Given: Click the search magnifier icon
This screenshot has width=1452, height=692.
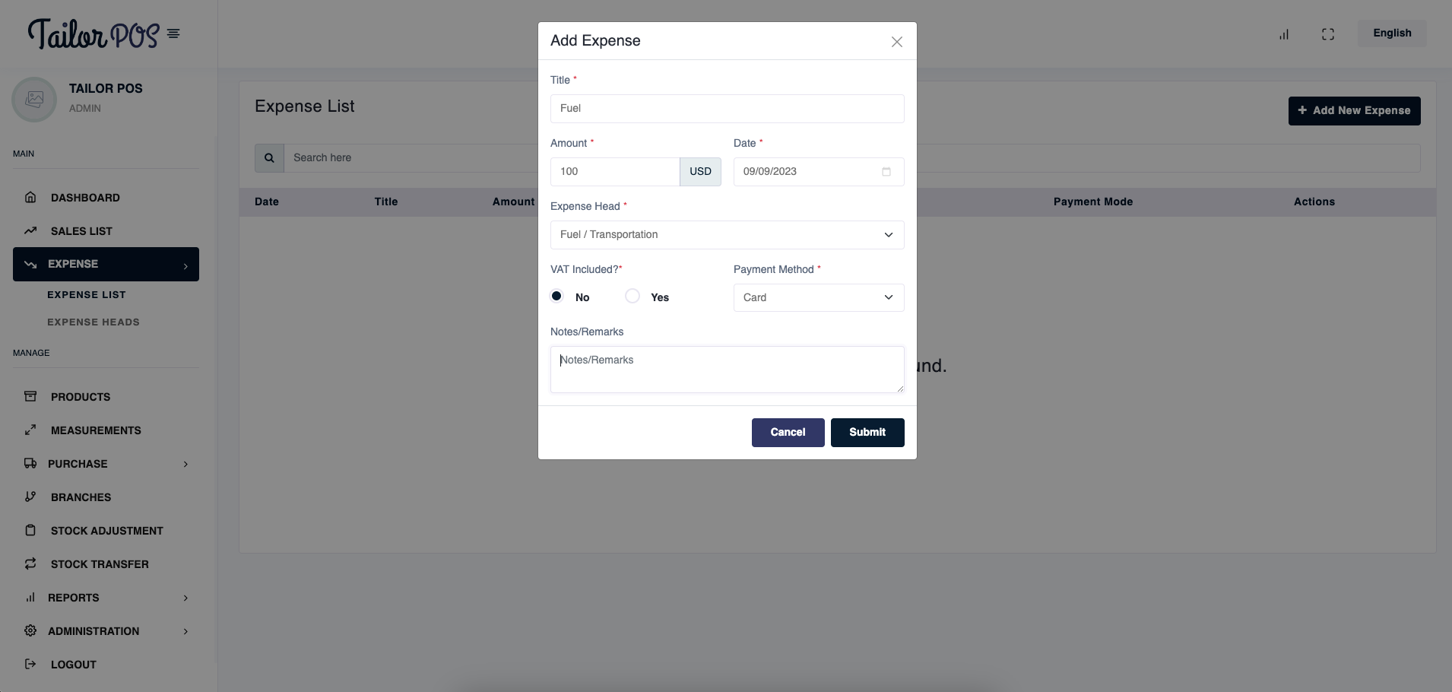Looking at the screenshot, I should [x=269, y=158].
